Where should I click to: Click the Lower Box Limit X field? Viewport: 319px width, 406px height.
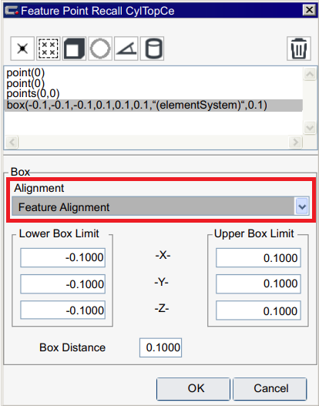(x=63, y=257)
